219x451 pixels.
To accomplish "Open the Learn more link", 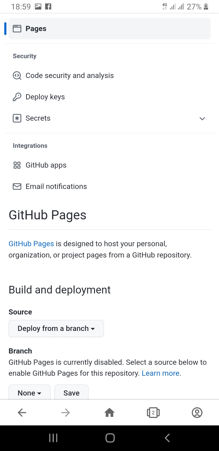I will (161, 373).
